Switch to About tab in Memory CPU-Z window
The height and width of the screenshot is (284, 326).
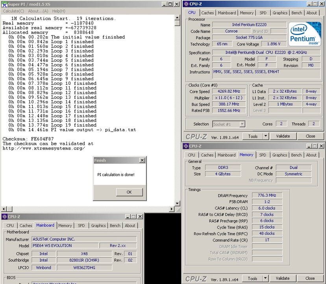tap(311, 155)
